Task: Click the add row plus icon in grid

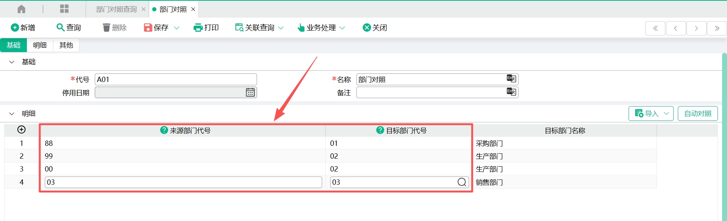Action: [22, 130]
